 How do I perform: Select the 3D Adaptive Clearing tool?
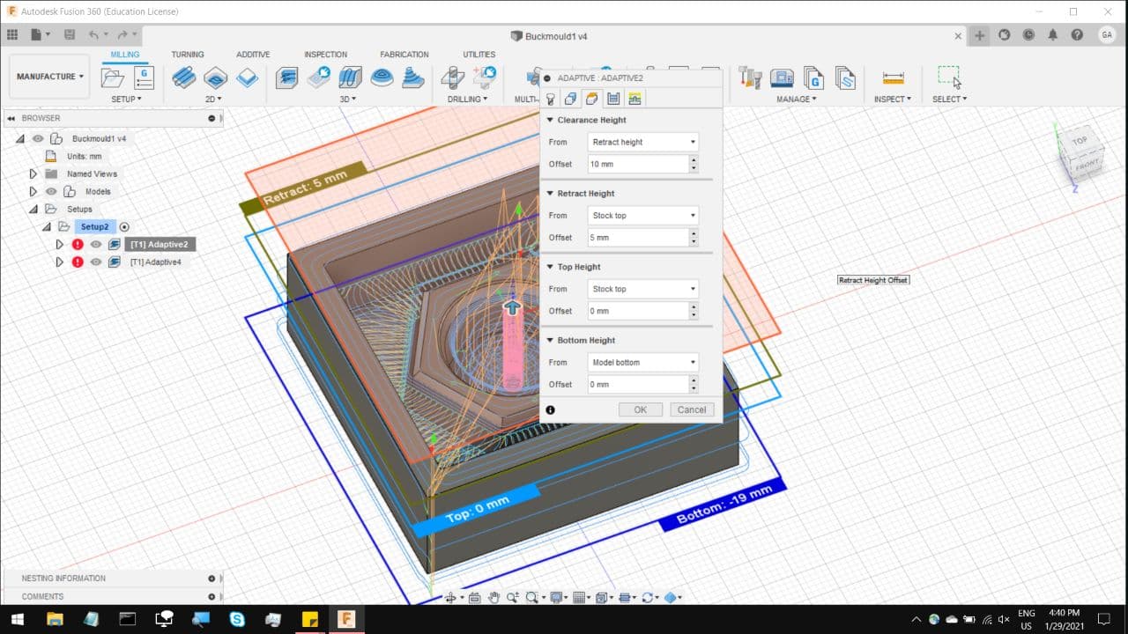coord(286,77)
